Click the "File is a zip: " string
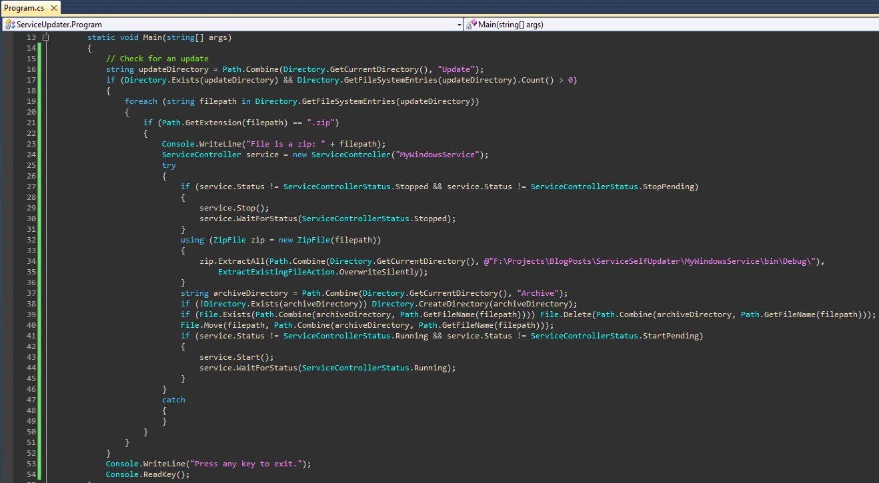Image resolution: width=879 pixels, height=483 pixels. [x=285, y=144]
